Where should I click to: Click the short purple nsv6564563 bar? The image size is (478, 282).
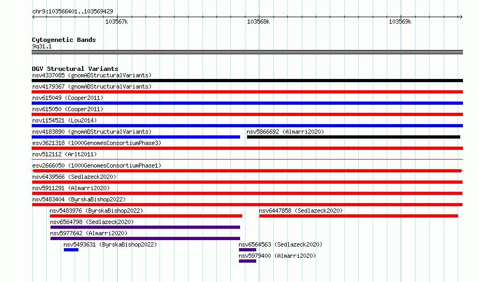coord(248,250)
